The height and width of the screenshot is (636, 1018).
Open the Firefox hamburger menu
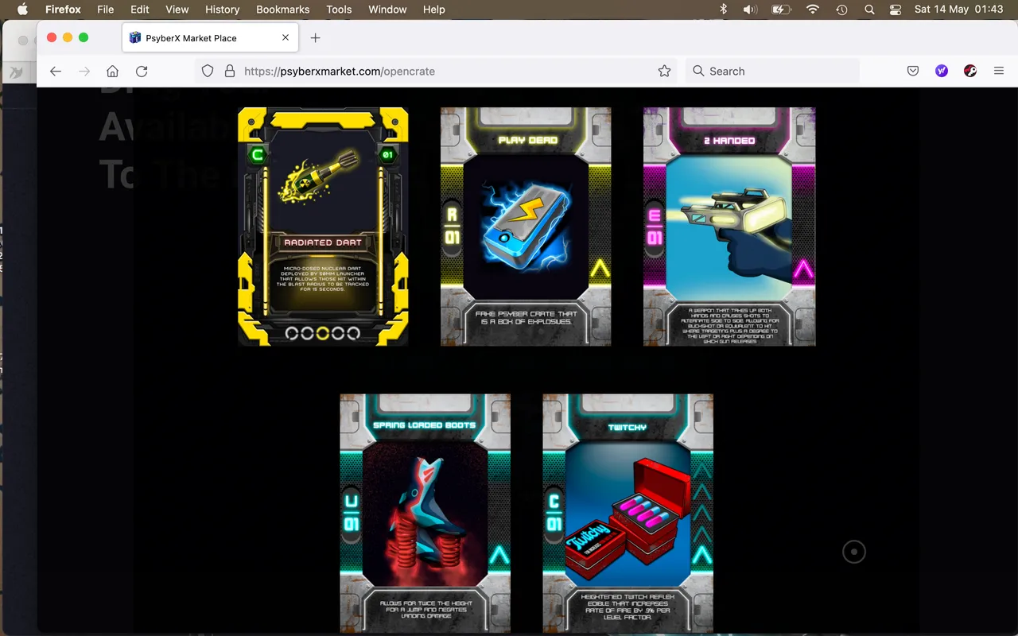click(999, 71)
